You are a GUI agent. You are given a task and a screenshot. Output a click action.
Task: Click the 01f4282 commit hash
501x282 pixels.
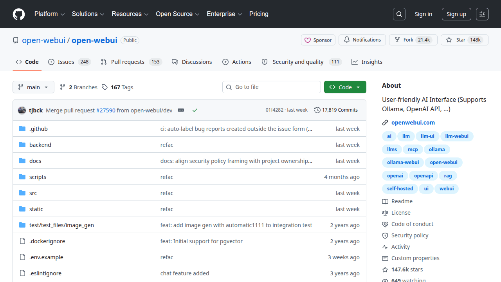pyautogui.click(x=274, y=110)
